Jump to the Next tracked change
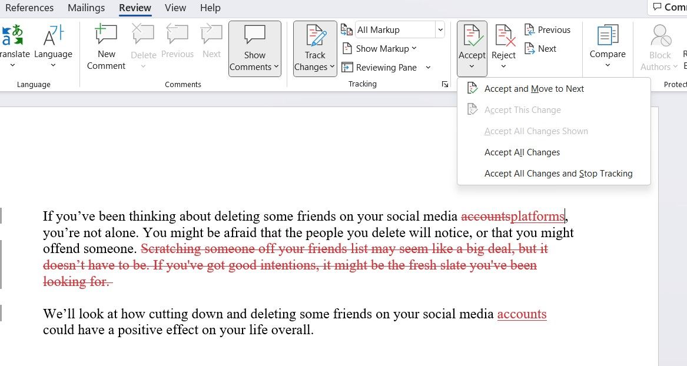The height and width of the screenshot is (366, 687). tap(540, 49)
